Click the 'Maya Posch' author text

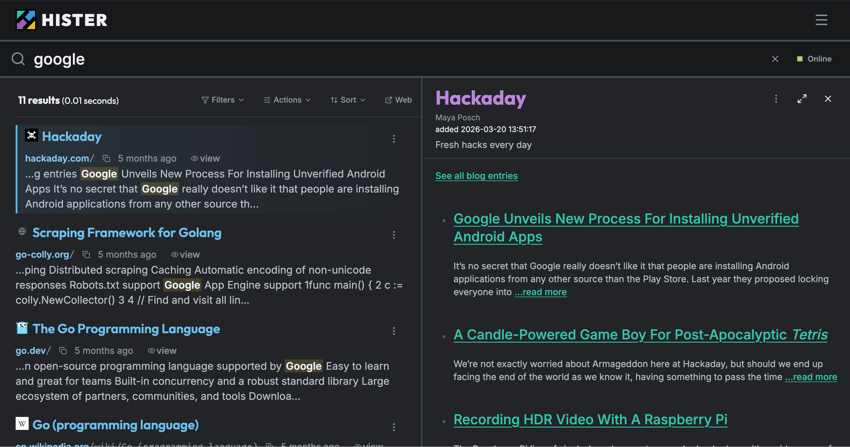pos(458,117)
